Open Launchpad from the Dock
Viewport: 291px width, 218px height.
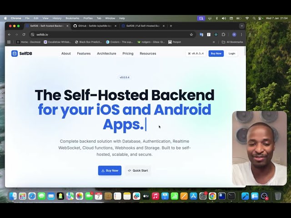22,196
